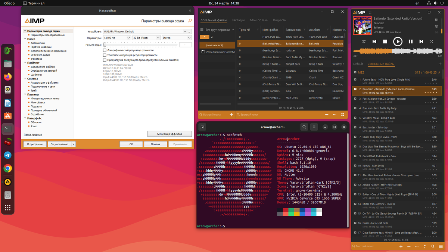This screenshot has width=448, height=252.
Task: Collapse the MEZ playlist group
Action: pos(439,72)
